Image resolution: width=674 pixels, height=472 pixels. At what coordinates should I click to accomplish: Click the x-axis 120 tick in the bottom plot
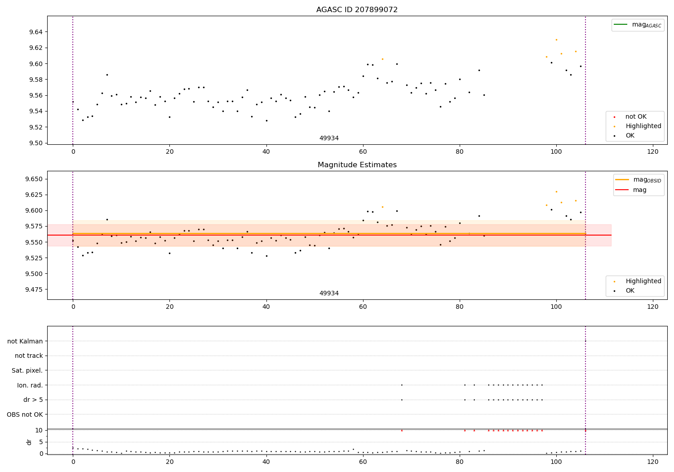(x=653, y=462)
